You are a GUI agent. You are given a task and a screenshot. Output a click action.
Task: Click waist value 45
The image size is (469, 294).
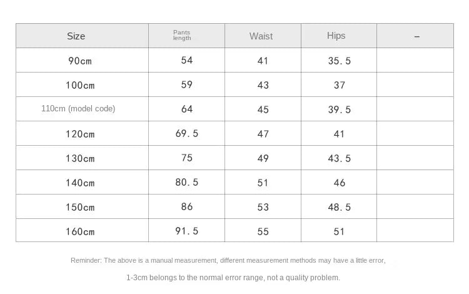pos(263,109)
